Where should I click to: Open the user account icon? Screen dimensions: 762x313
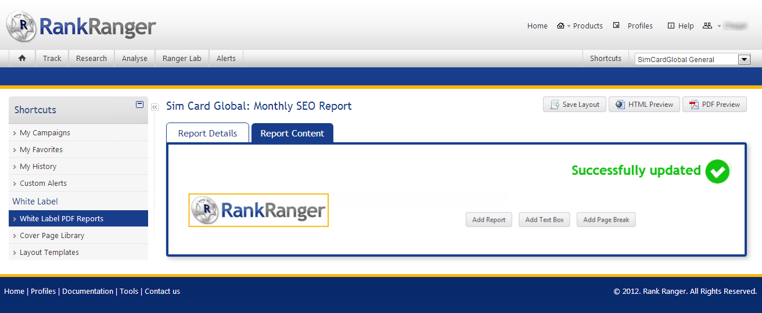(x=707, y=26)
